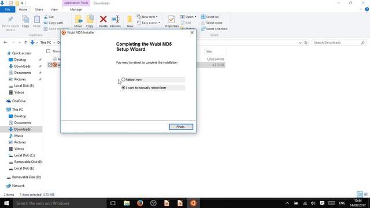Click Copy path in the ribbon
Image resolution: width=370 pixels, height=208 pixels.
click(x=54, y=23)
